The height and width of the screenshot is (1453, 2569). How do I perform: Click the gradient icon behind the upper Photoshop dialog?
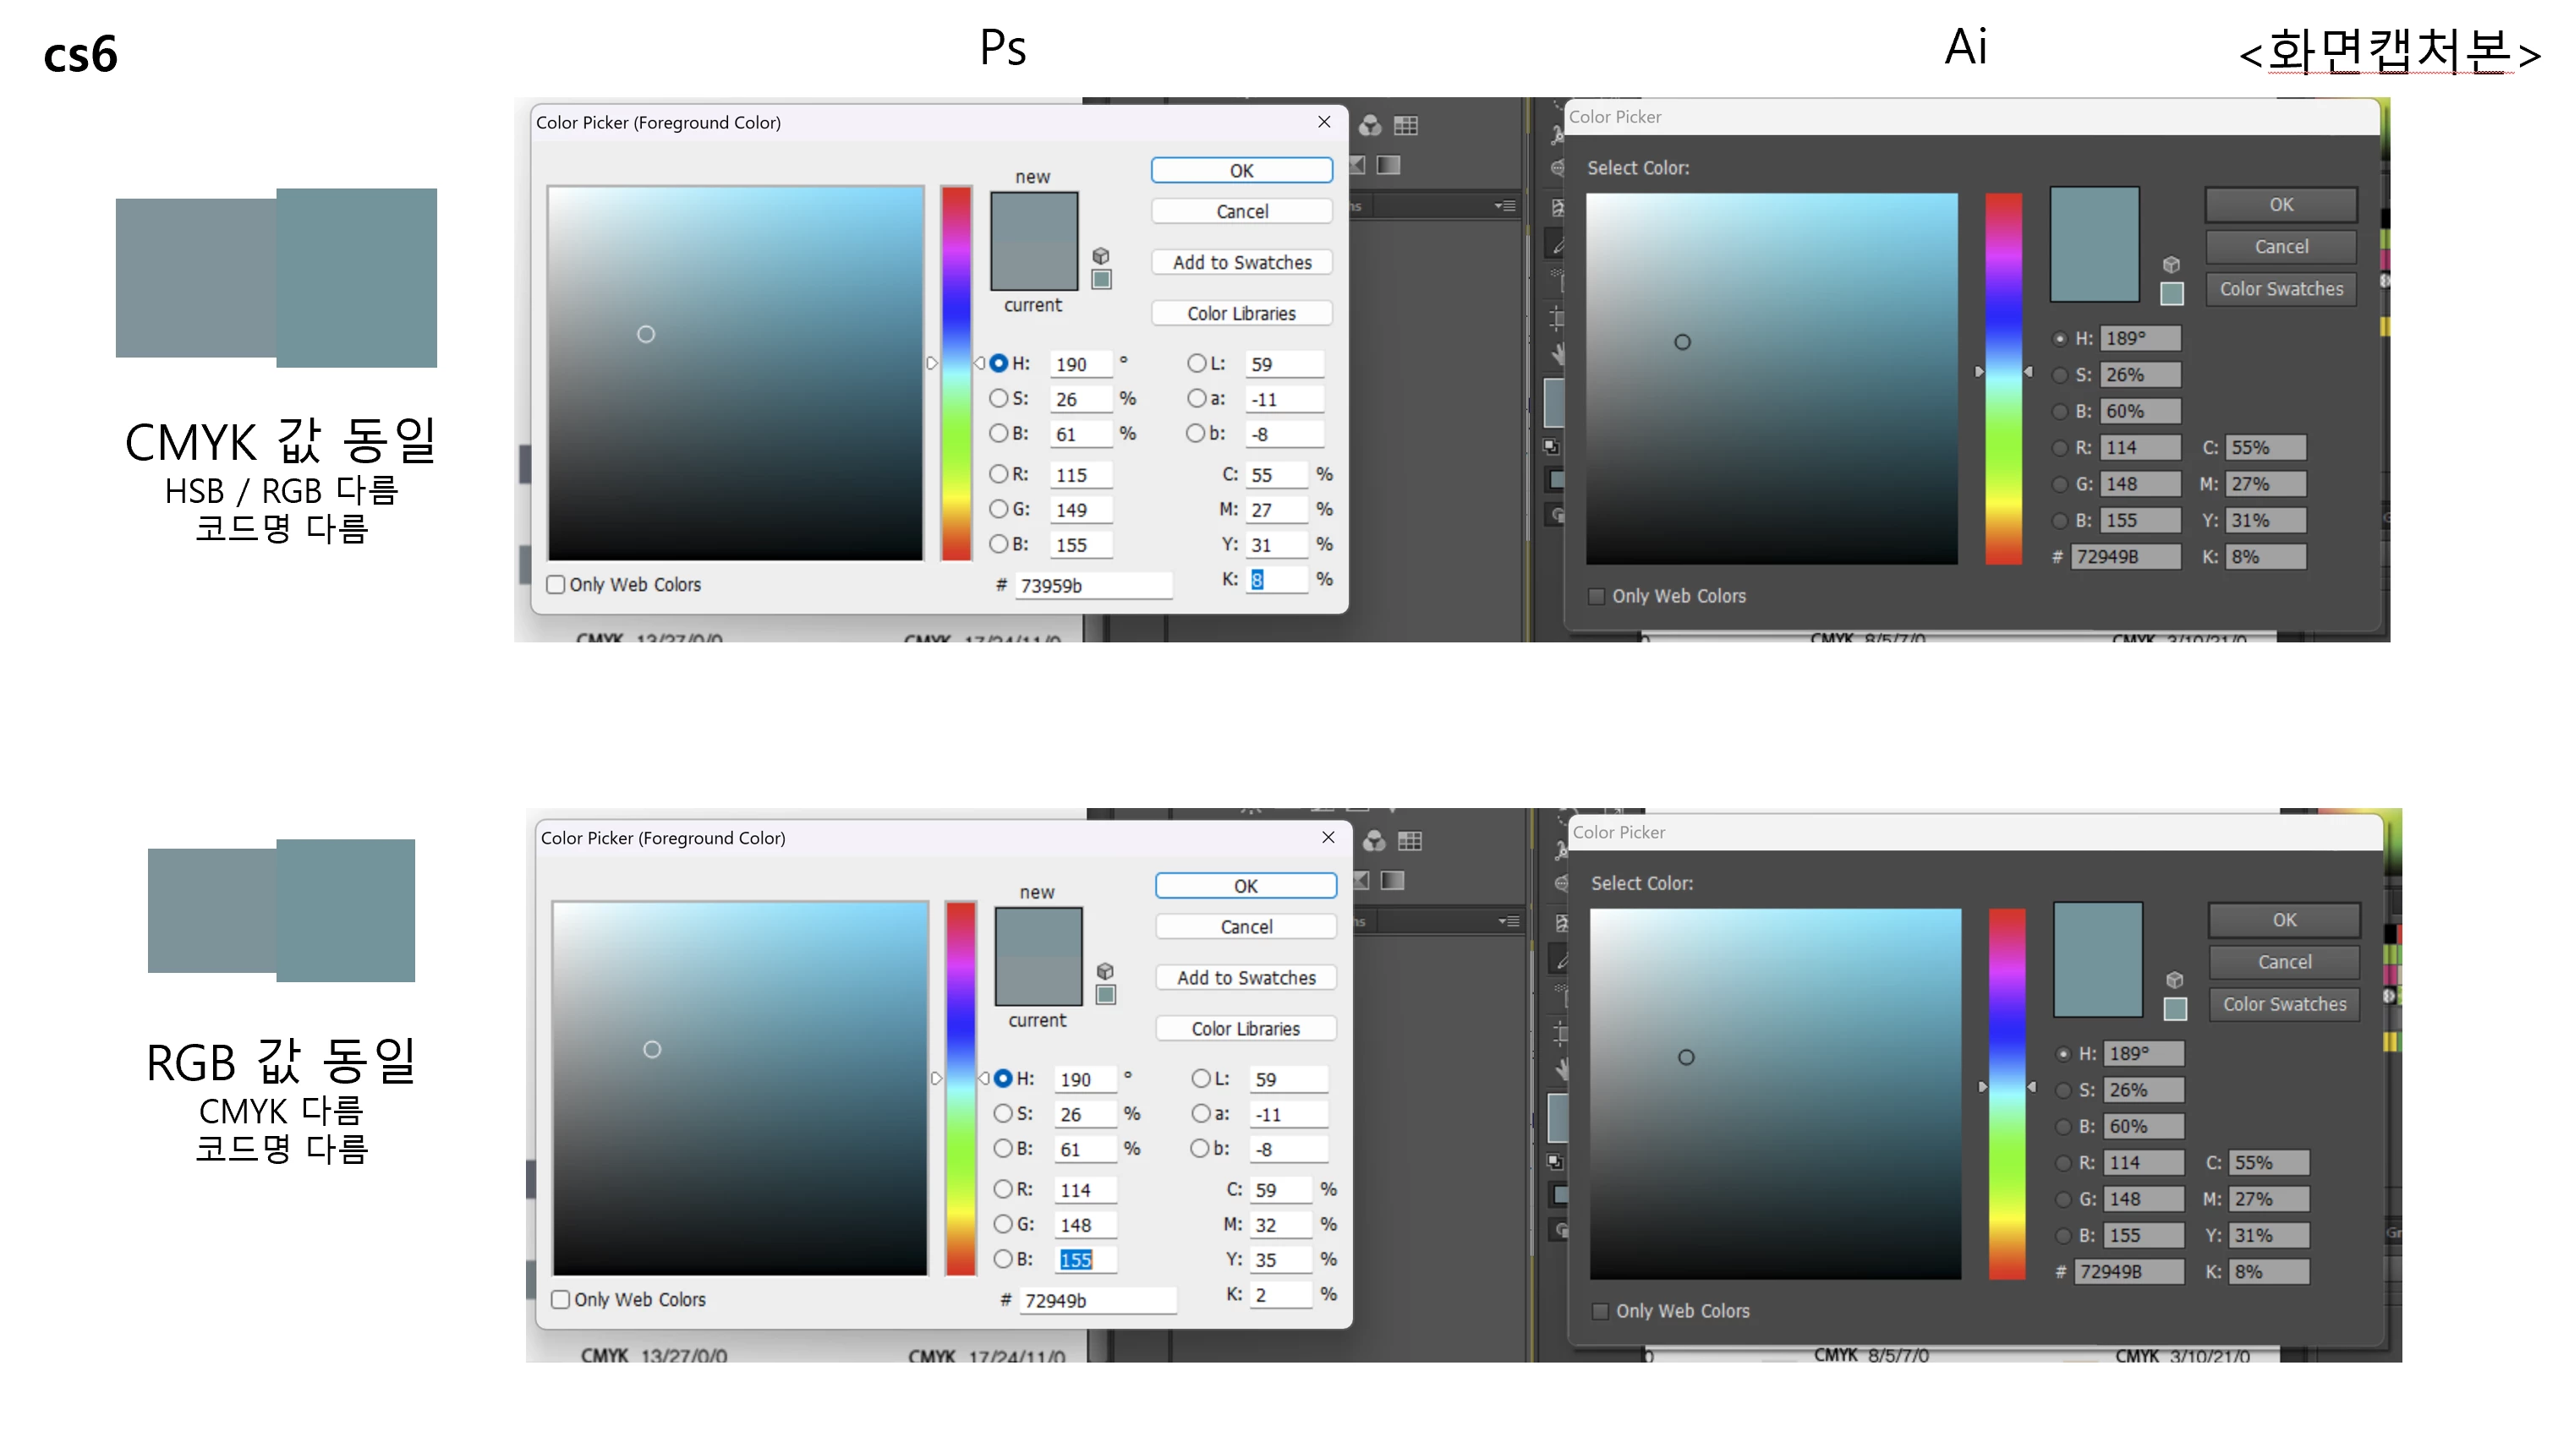pos(1389,165)
